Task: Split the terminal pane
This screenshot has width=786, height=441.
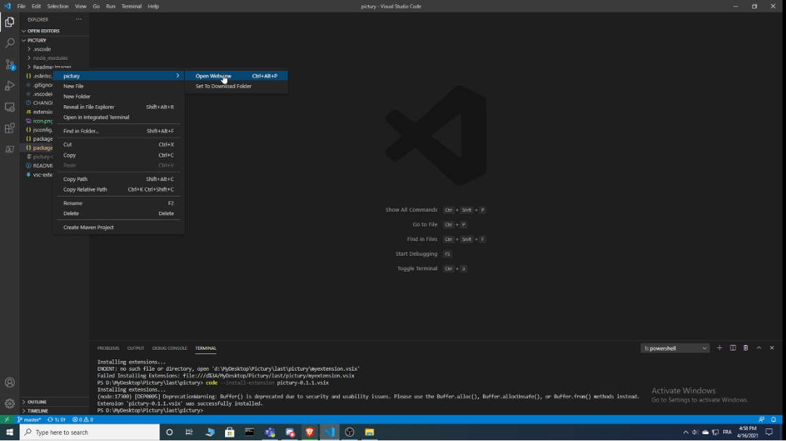Action: [x=733, y=348]
